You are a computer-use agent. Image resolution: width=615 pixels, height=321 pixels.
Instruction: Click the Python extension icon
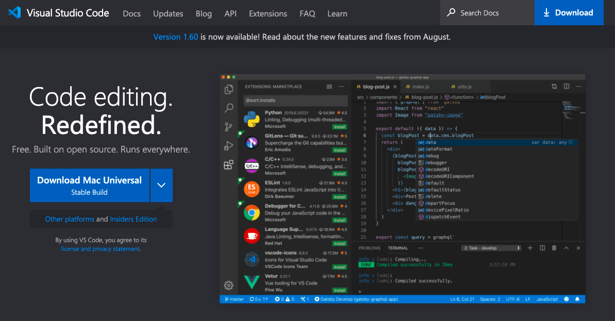click(252, 119)
